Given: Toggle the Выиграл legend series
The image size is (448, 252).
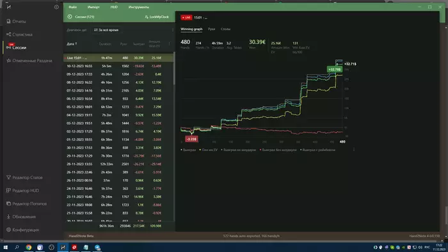Looking at the screenshot, I should [x=188, y=150].
